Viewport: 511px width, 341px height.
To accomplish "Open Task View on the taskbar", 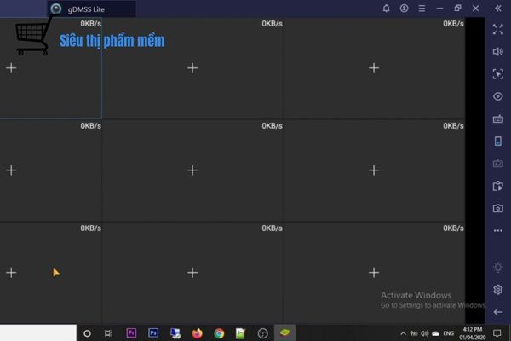I will 108,333.
